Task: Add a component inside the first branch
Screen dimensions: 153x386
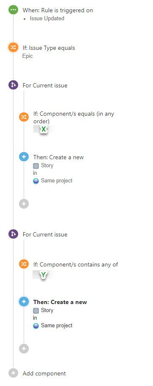Action: (x=24, y=204)
